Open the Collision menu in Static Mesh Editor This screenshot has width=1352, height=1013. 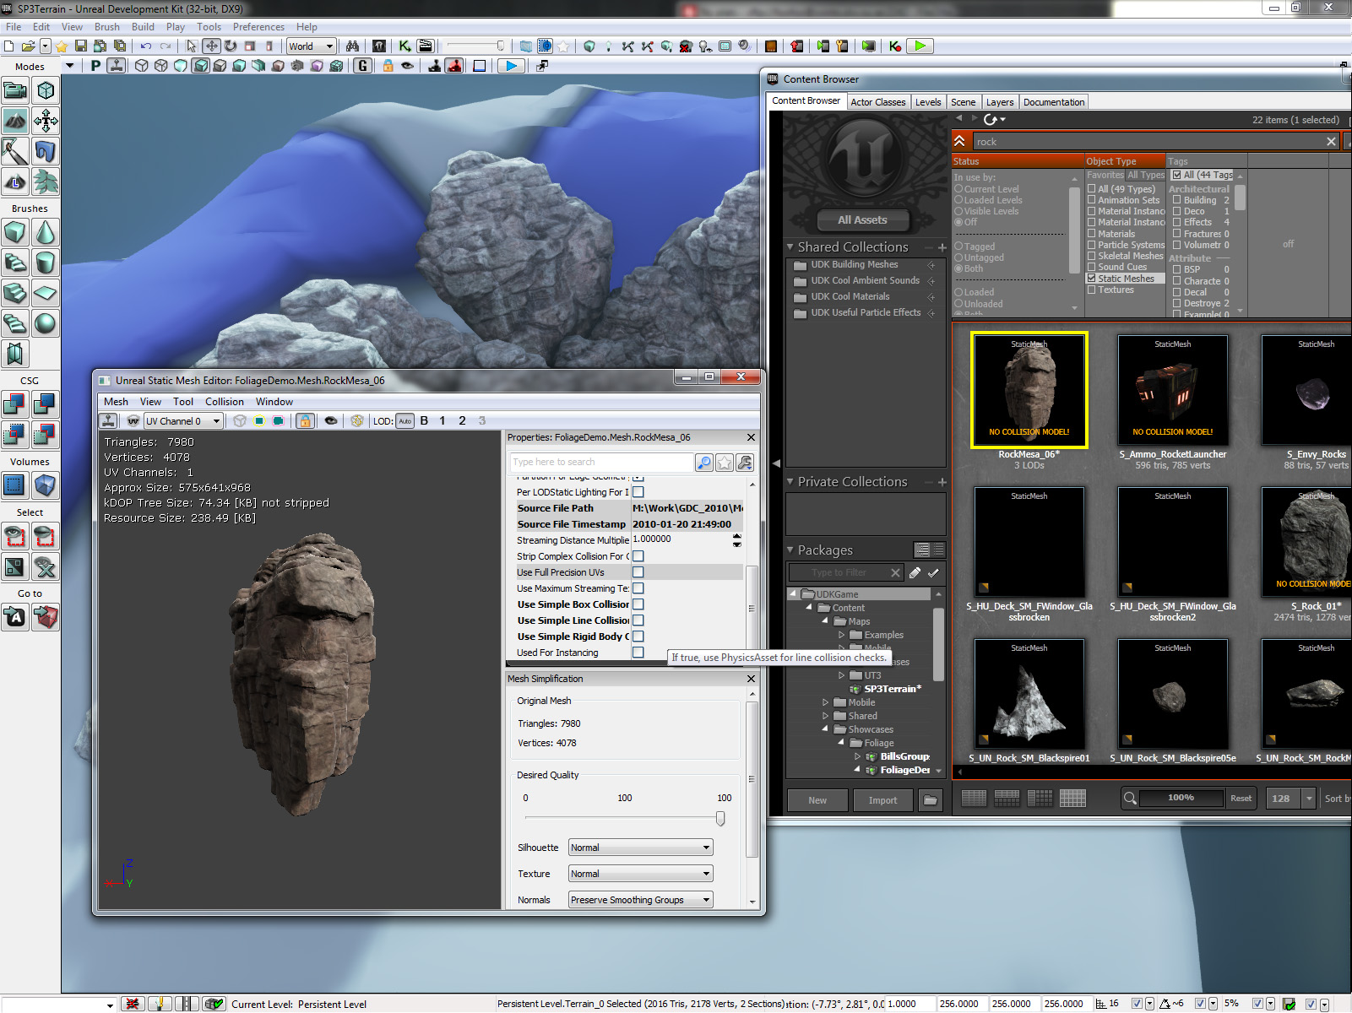tap(225, 402)
